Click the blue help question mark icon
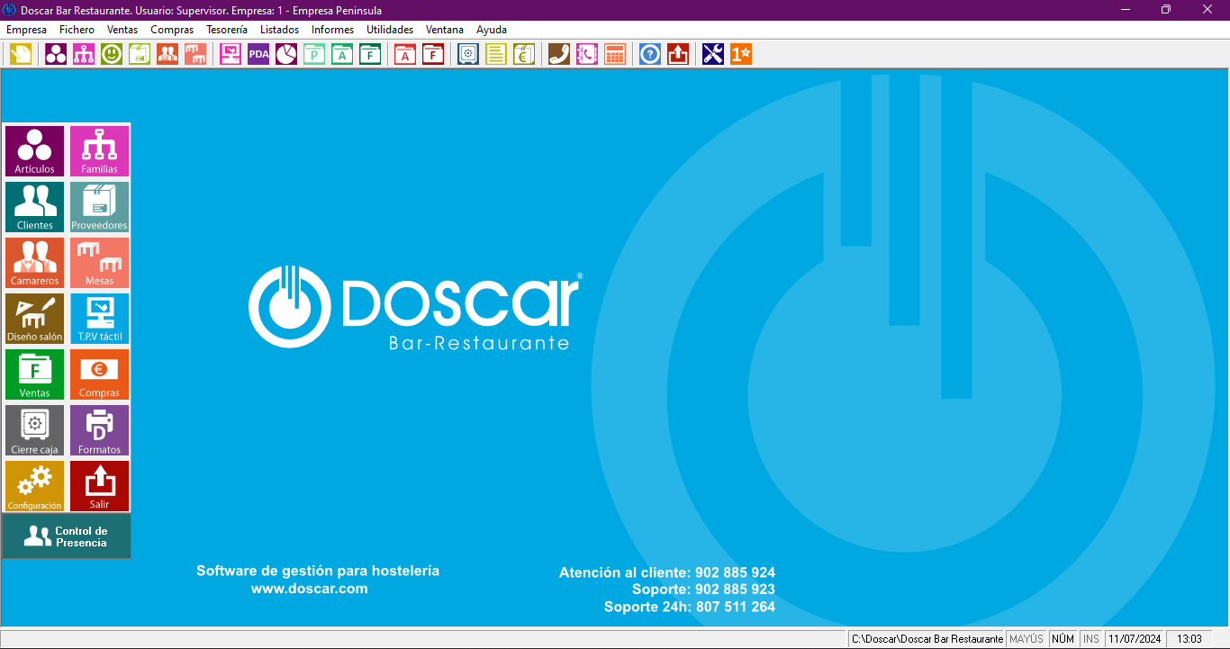The image size is (1230, 649). 650,54
